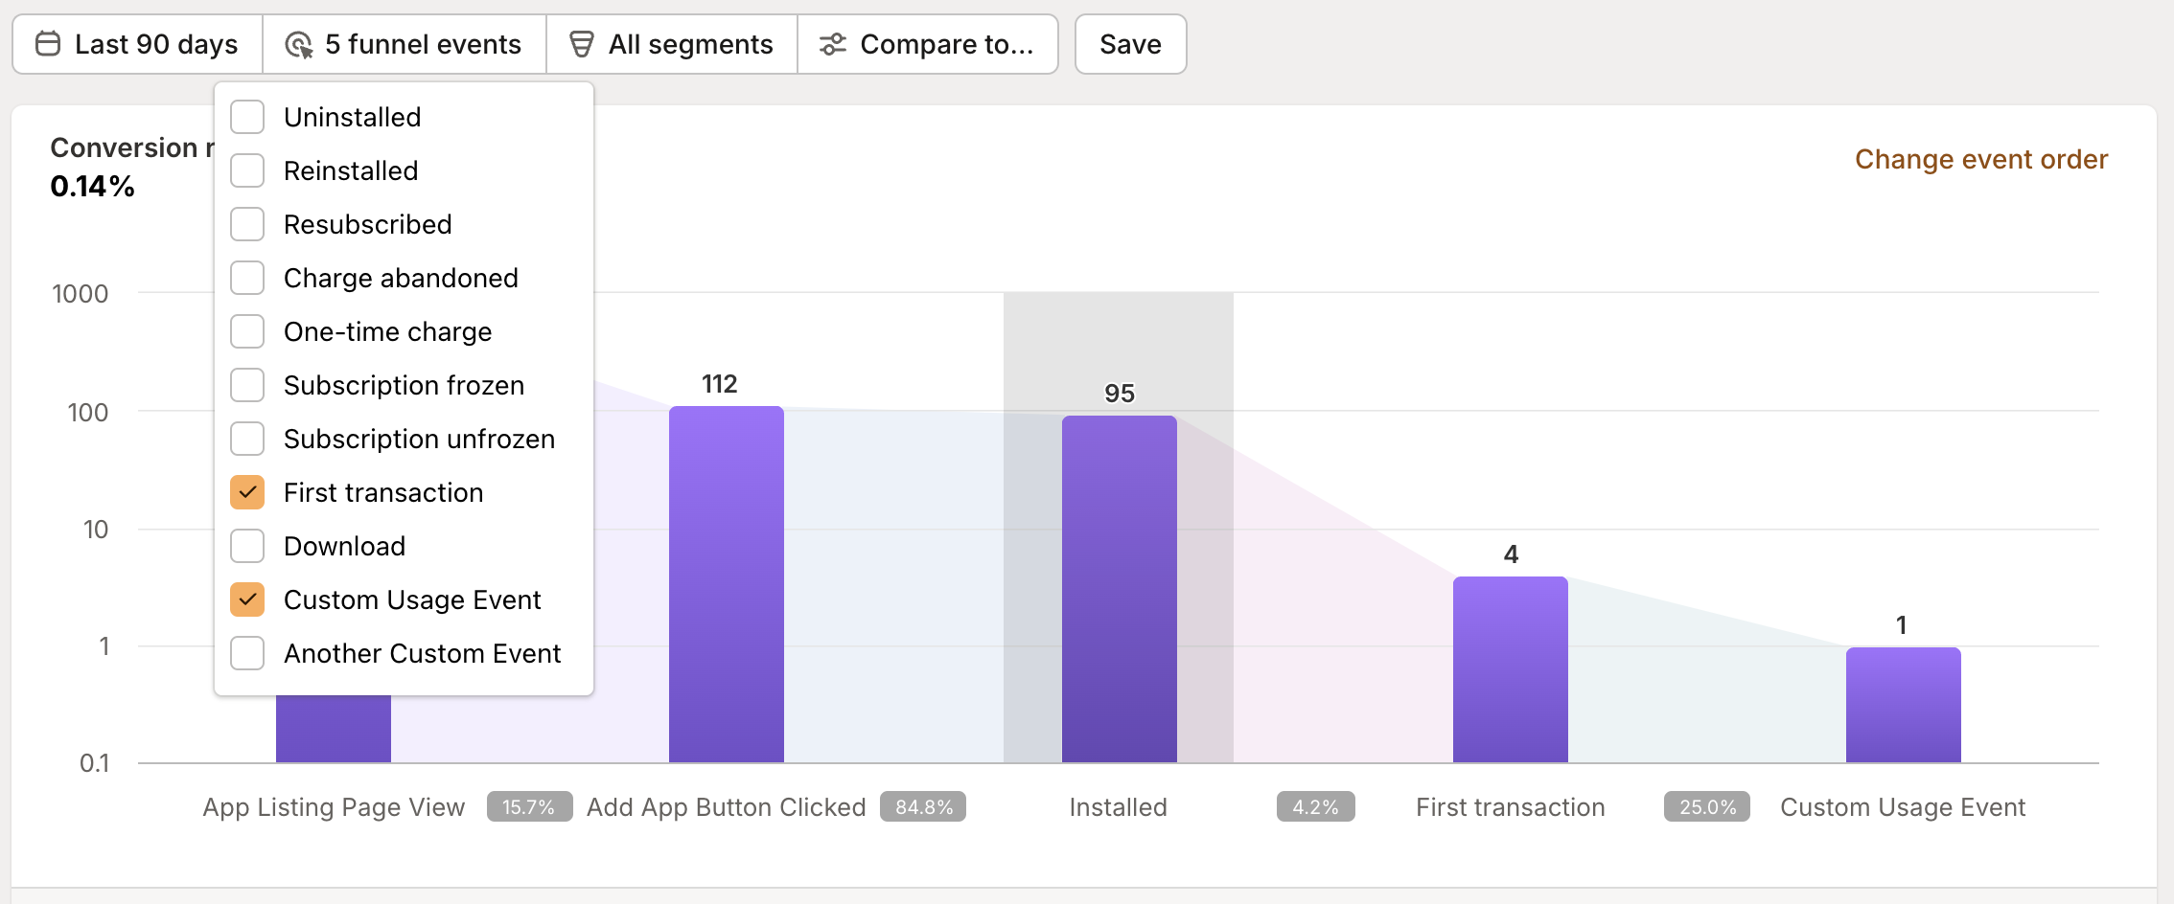2174x904 pixels.
Task: Enable the Charge abandoned event
Action: (247, 278)
